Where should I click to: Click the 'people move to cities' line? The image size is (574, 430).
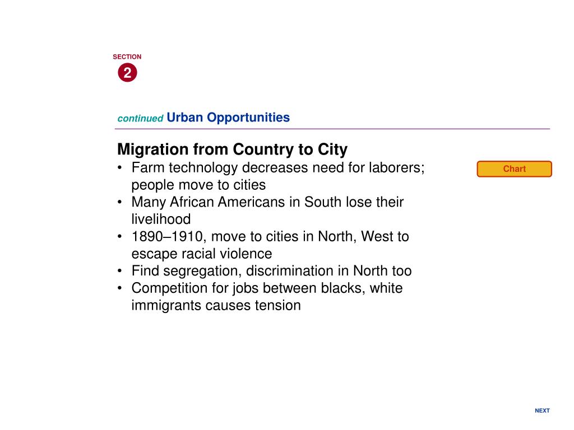click(198, 185)
